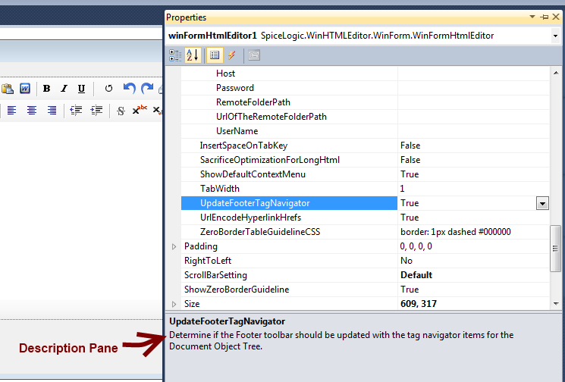Image resolution: width=565 pixels, height=382 pixels.
Task: Click the blue Redo arrow
Action: pos(146,89)
